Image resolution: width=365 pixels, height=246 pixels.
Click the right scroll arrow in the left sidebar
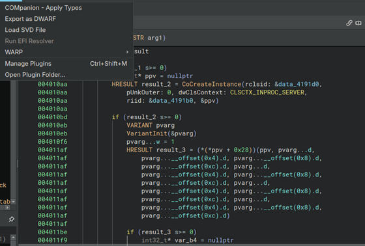tap(7, 208)
